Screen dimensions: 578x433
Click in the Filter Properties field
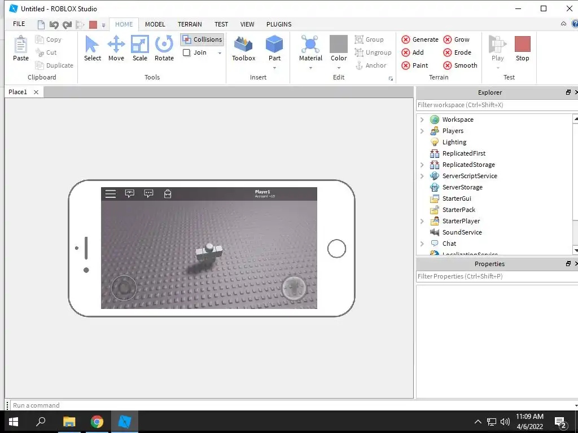pyautogui.click(x=497, y=276)
